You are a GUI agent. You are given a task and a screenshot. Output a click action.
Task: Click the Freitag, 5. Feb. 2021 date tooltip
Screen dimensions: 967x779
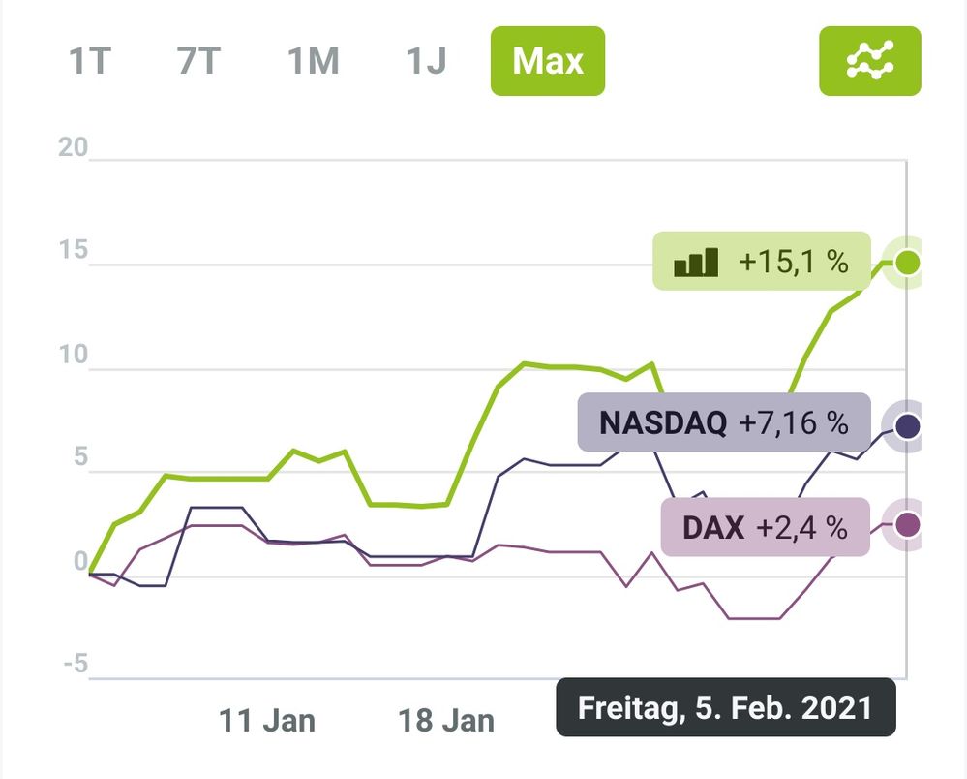pos(725,707)
